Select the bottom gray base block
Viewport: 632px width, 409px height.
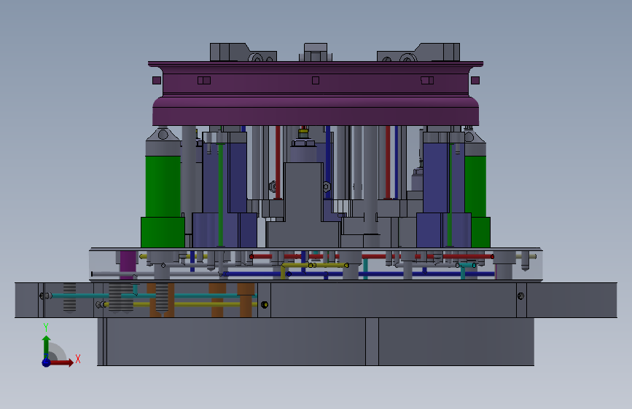pos(316,342)
